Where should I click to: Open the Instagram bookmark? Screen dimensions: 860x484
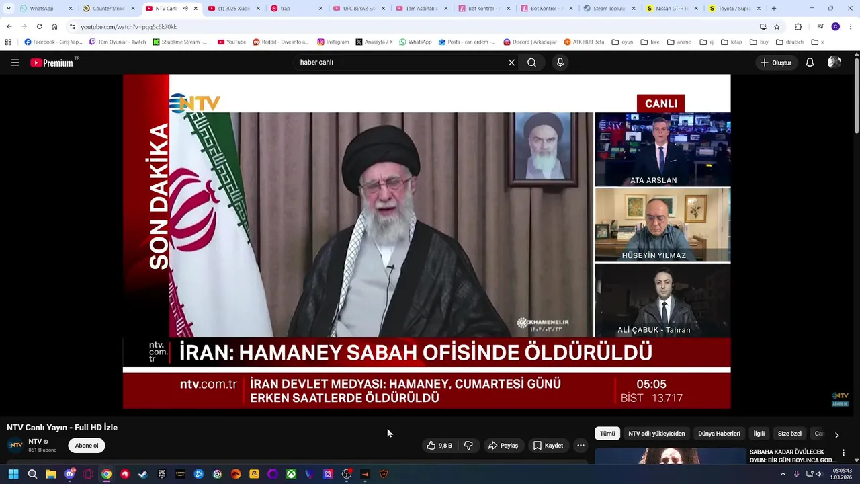(x=333, y=42)
